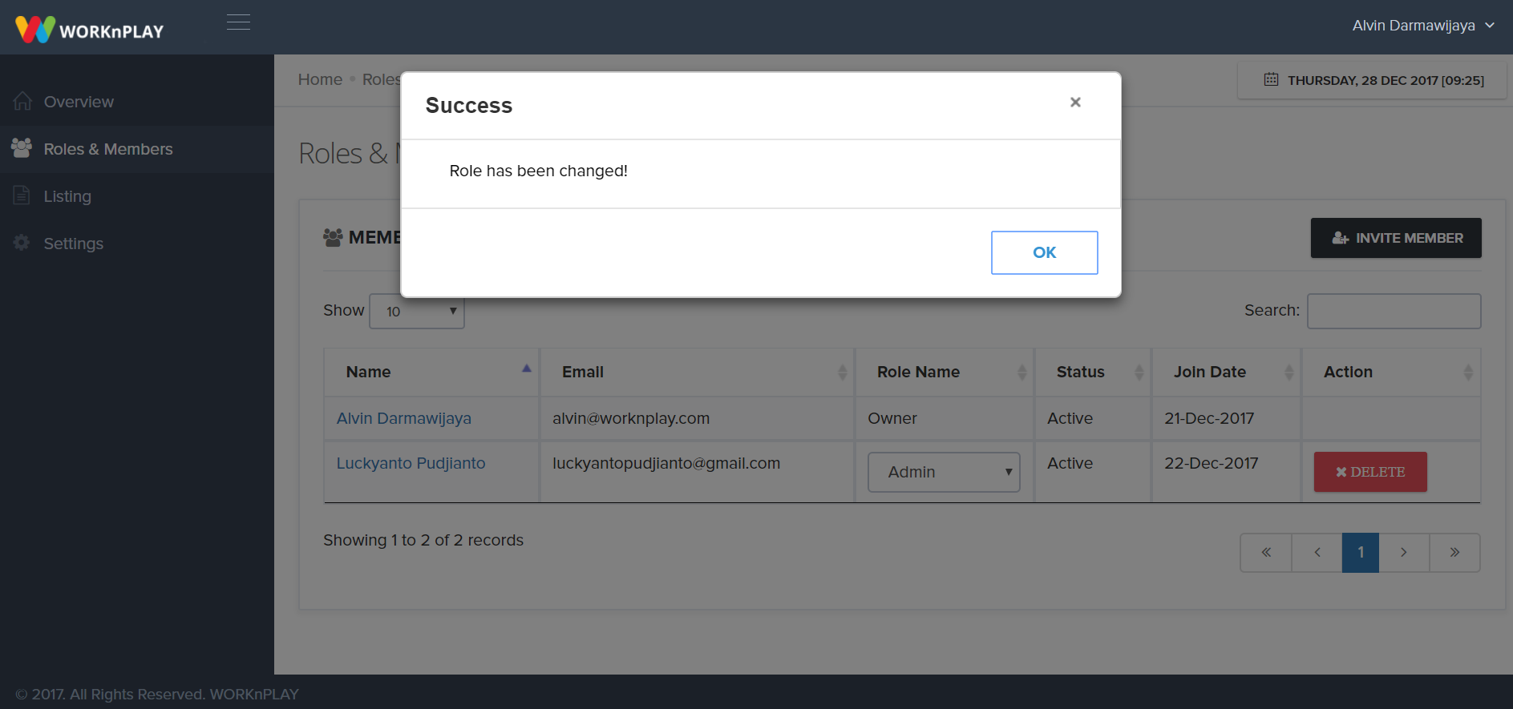Click the Listing document icon
The height and width of the screenshot is (709, 1513).
point(22,195)
